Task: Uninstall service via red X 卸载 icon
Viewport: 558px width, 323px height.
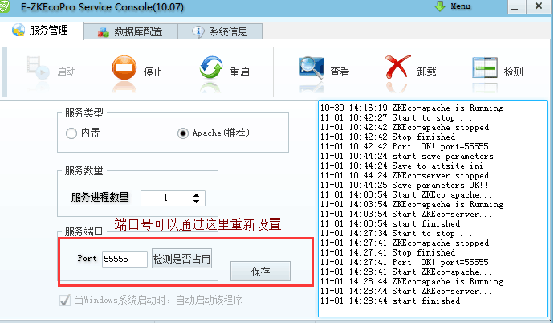Action: (x=397, y=67)
